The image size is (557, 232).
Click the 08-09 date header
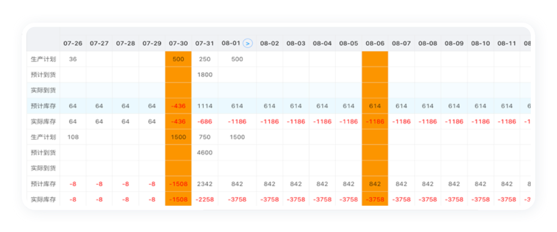coord(454,43)
